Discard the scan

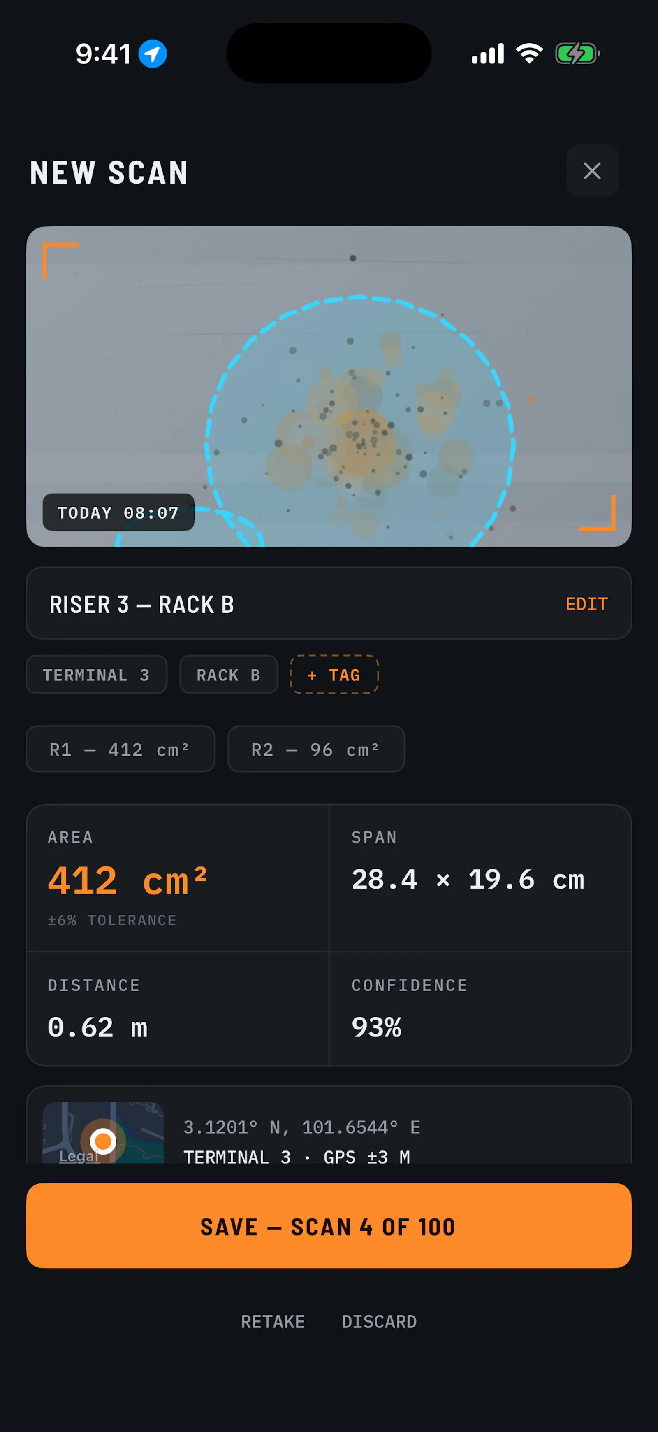pos(379,1321)
